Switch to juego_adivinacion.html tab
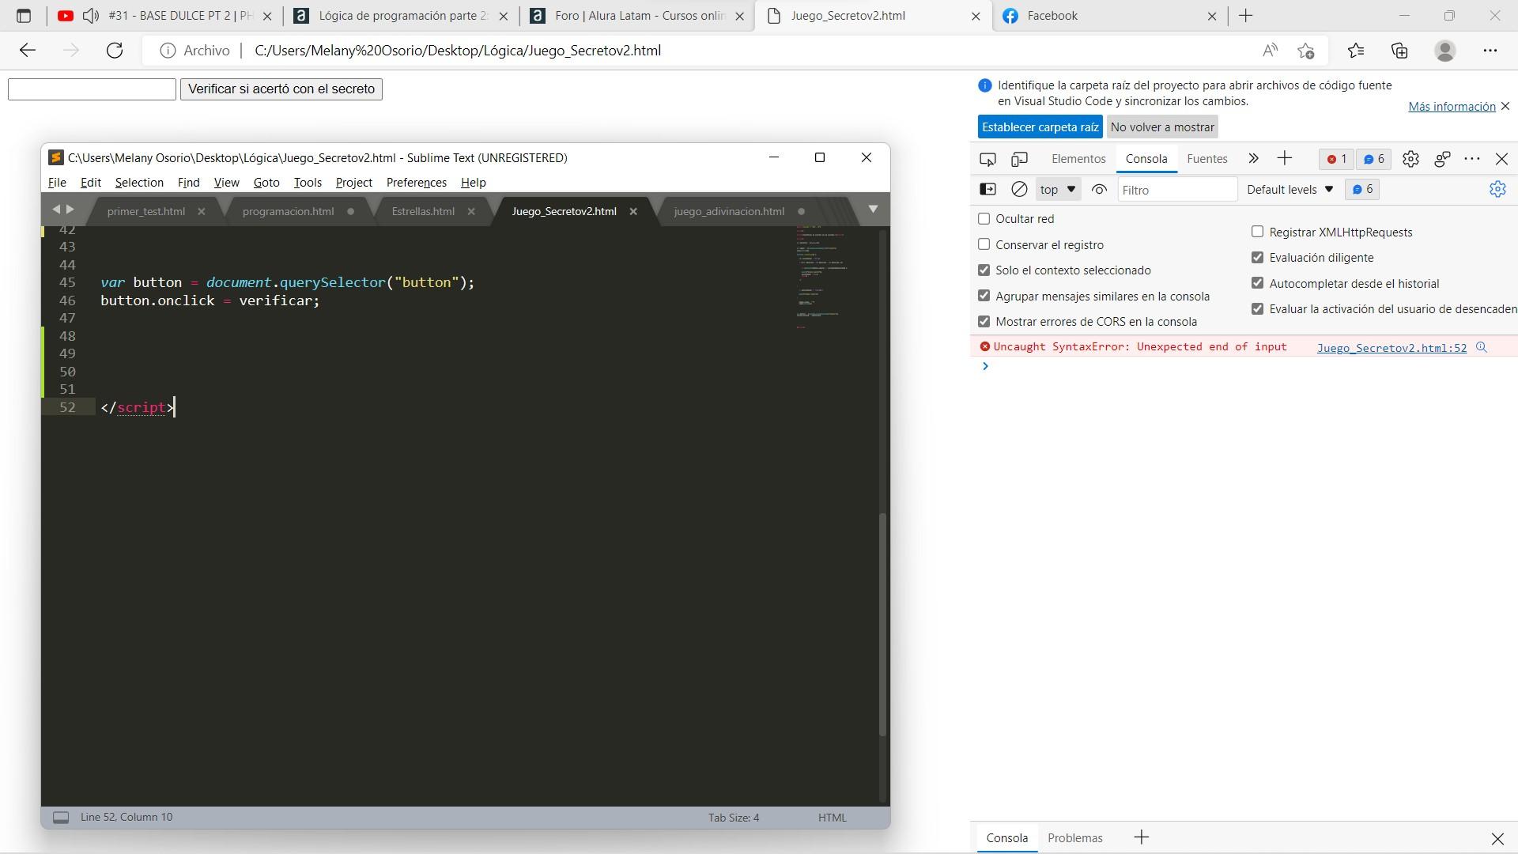 [729, 211]
